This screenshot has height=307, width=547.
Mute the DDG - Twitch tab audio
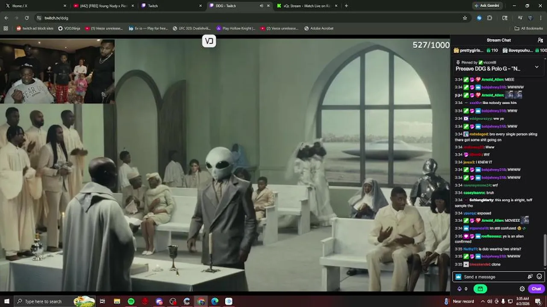point(261,6)
